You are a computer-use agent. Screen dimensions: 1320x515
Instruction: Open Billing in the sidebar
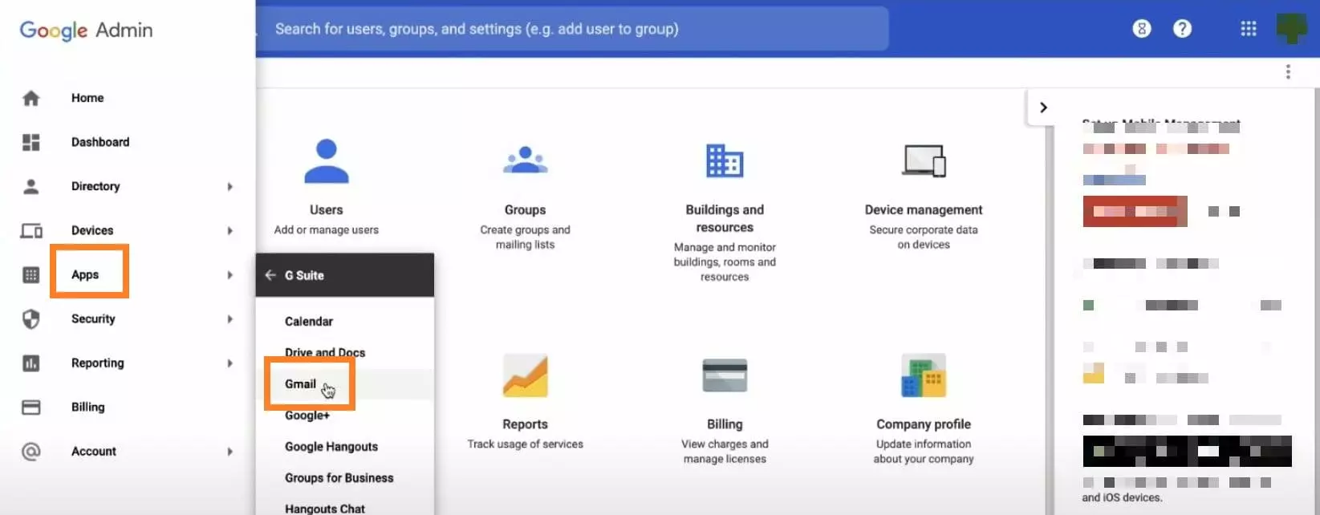click(x=88, y=408)
